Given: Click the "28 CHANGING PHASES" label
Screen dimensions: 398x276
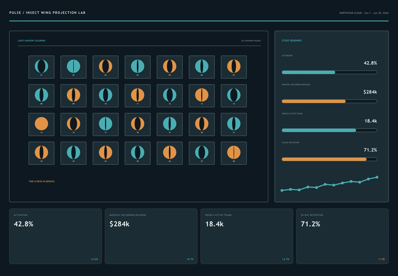Looking at the screenshot, I should [x=251, y=41].
